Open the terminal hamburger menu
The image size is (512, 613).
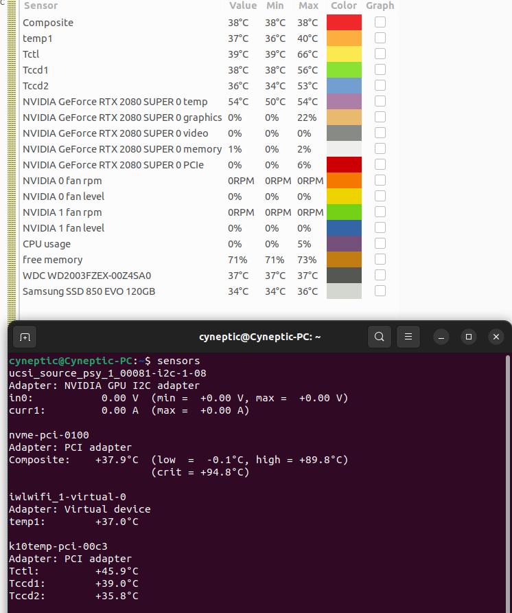coord(408,337)
